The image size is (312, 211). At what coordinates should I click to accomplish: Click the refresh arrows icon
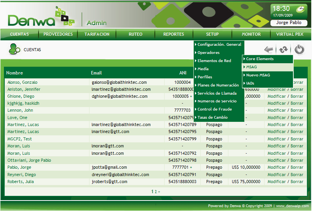[x=284, y=50]
